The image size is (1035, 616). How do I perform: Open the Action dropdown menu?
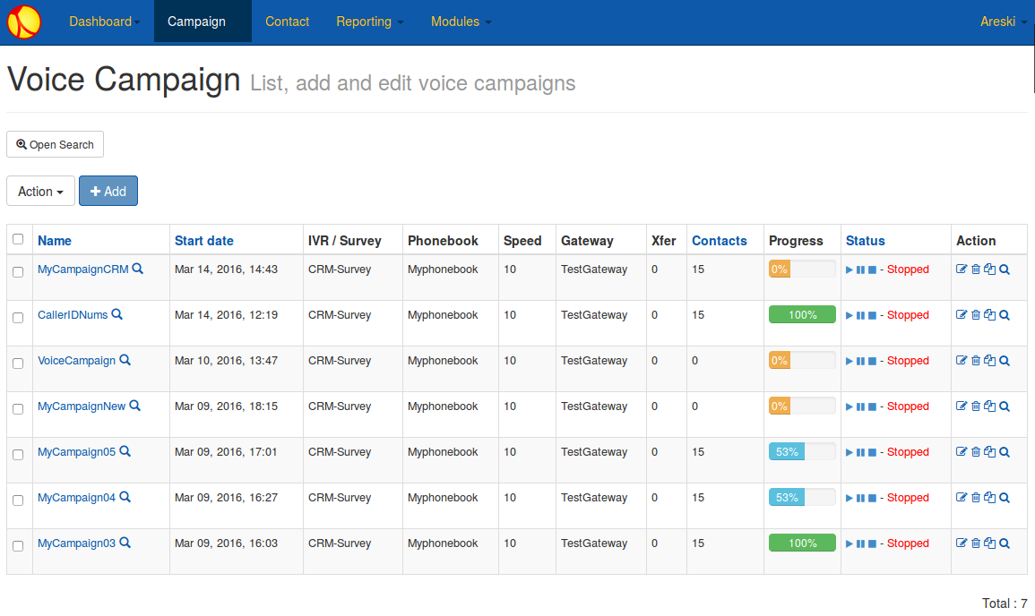(x=40, y=191)
